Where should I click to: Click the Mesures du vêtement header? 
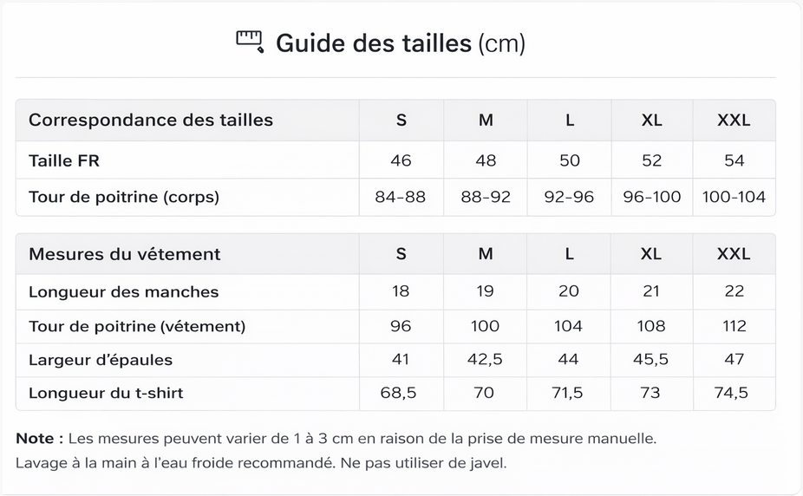[x=125, y=254]
